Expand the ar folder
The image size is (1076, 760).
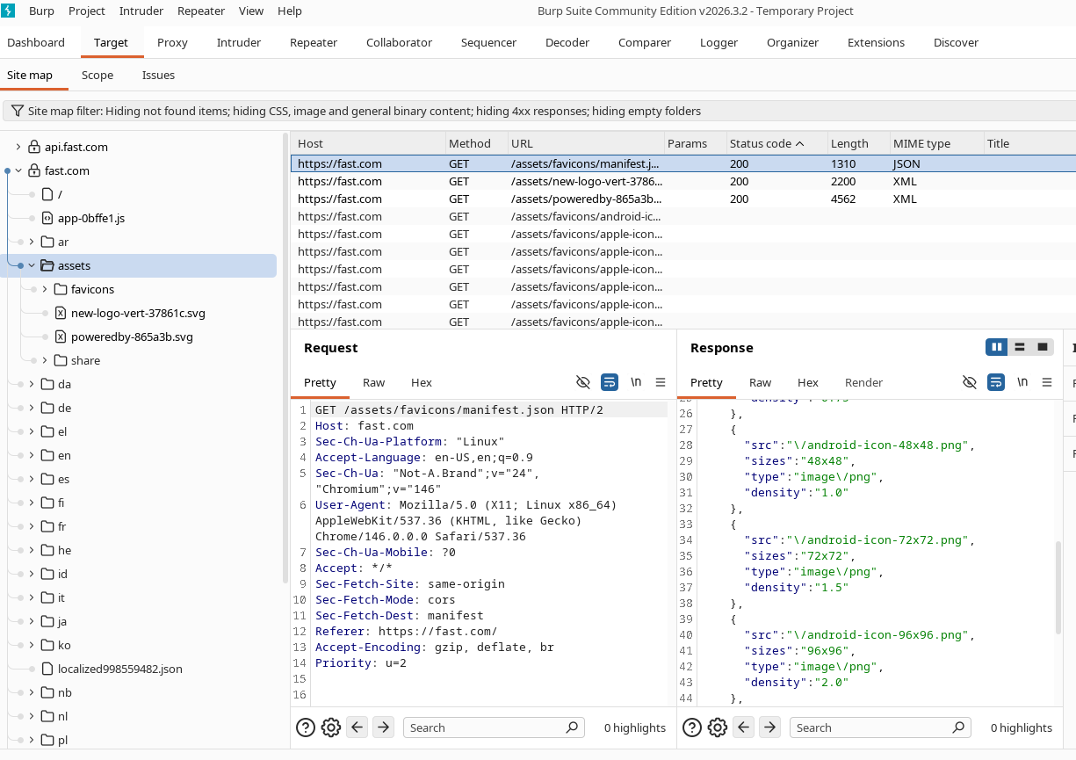[31, 242]
